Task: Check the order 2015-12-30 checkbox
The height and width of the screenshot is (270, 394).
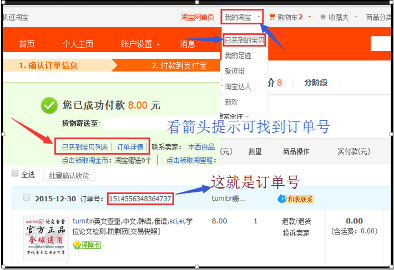Action: 27,197
